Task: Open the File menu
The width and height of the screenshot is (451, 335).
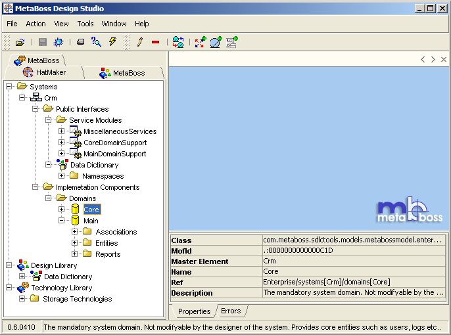Action: point(12,24)
